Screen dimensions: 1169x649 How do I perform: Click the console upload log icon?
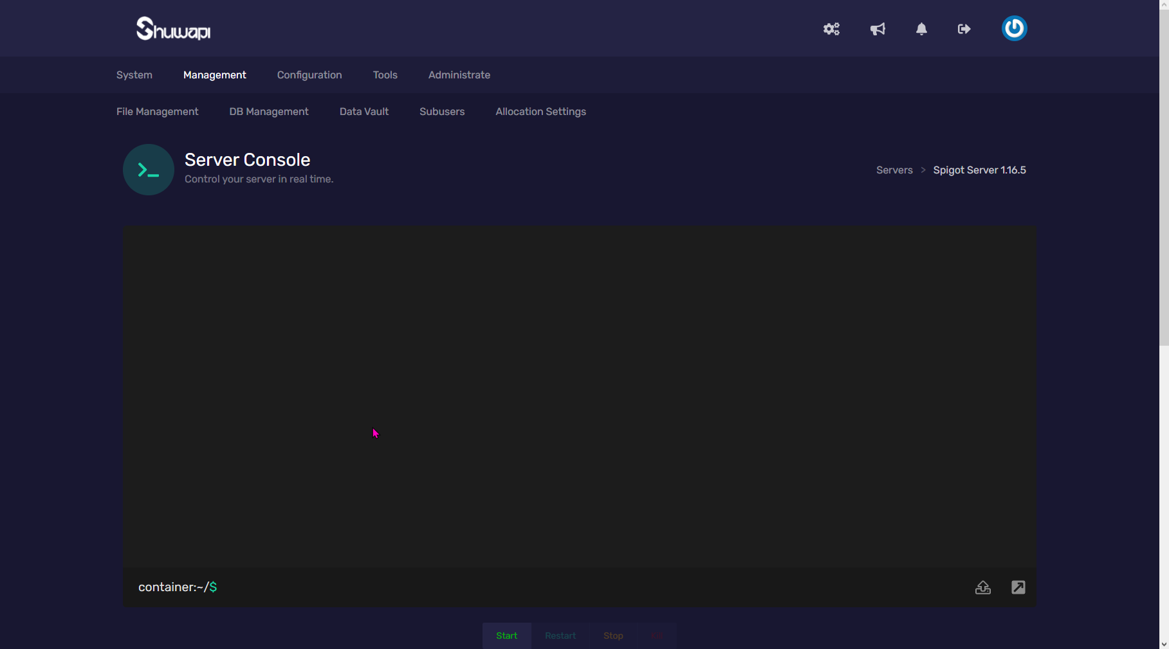tap(982, 587)
